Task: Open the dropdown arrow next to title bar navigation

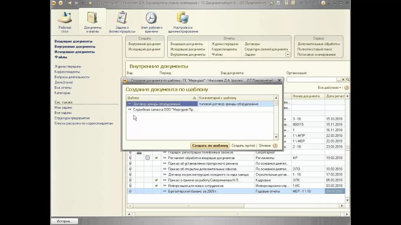Action: coord(83,3)
